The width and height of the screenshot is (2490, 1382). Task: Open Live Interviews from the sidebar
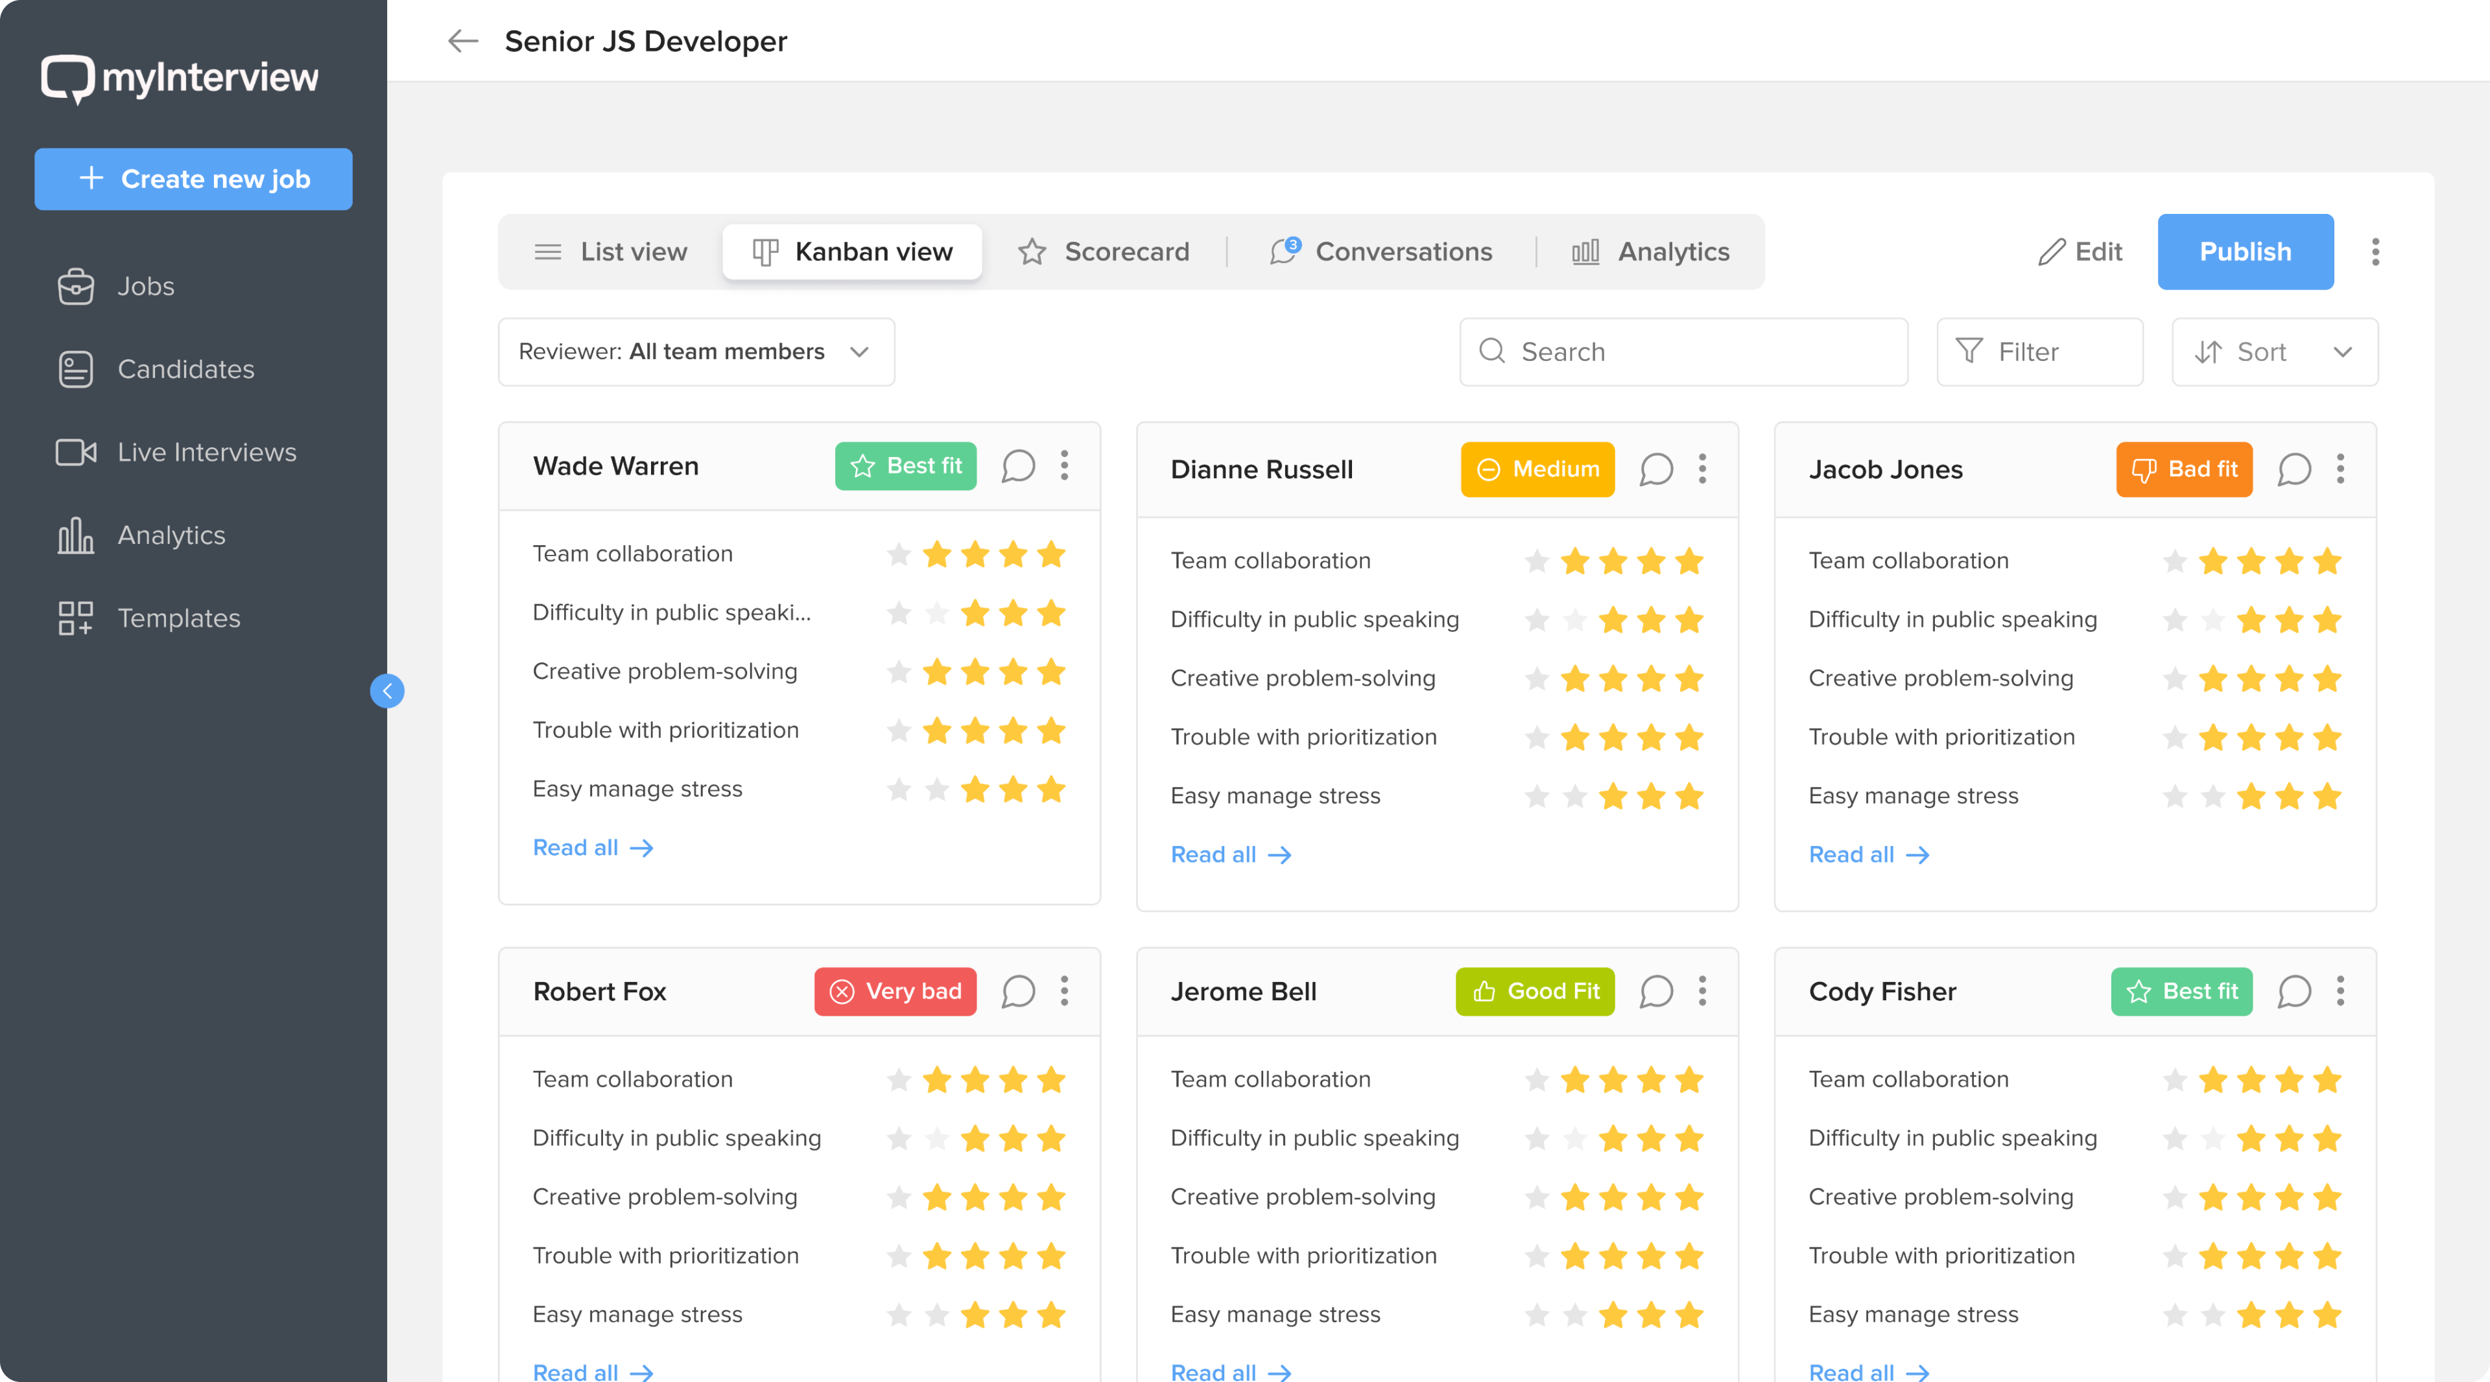point(206,452)
